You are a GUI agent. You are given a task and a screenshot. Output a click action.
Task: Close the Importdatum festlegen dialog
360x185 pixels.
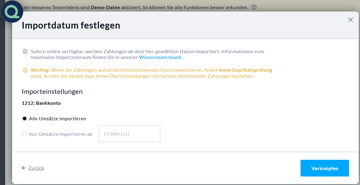point(350,20)
